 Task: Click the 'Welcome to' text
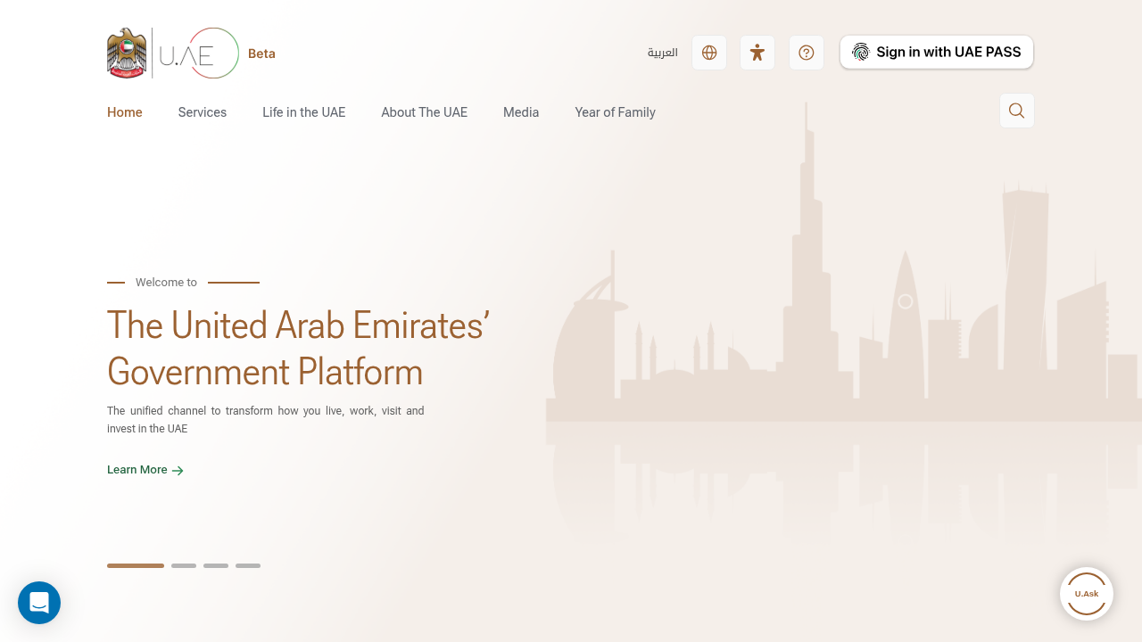pyautogui.click(x=166, y=283)
